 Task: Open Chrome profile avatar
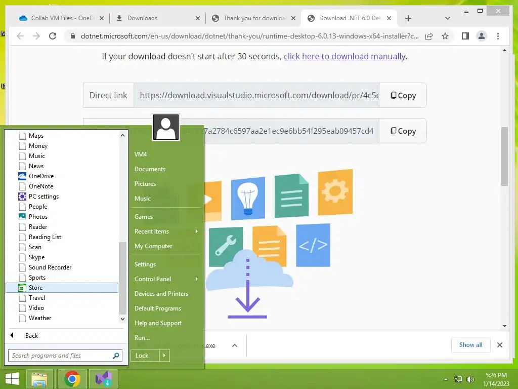click(x=482, y=36)
